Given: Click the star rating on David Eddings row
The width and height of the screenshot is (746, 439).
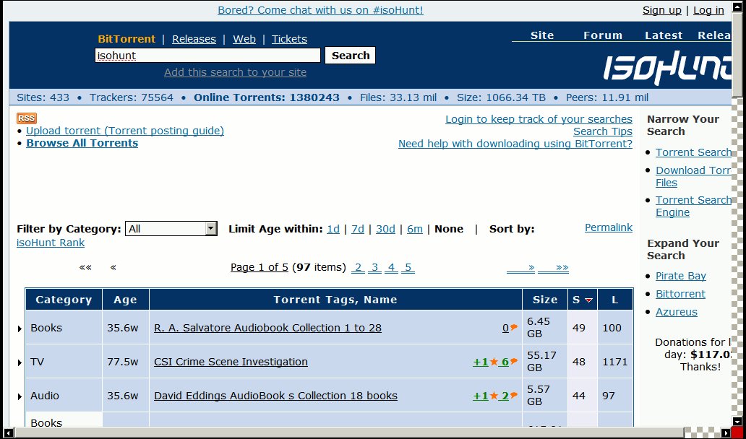Looking at the screenshot, I should click(494, 396).
